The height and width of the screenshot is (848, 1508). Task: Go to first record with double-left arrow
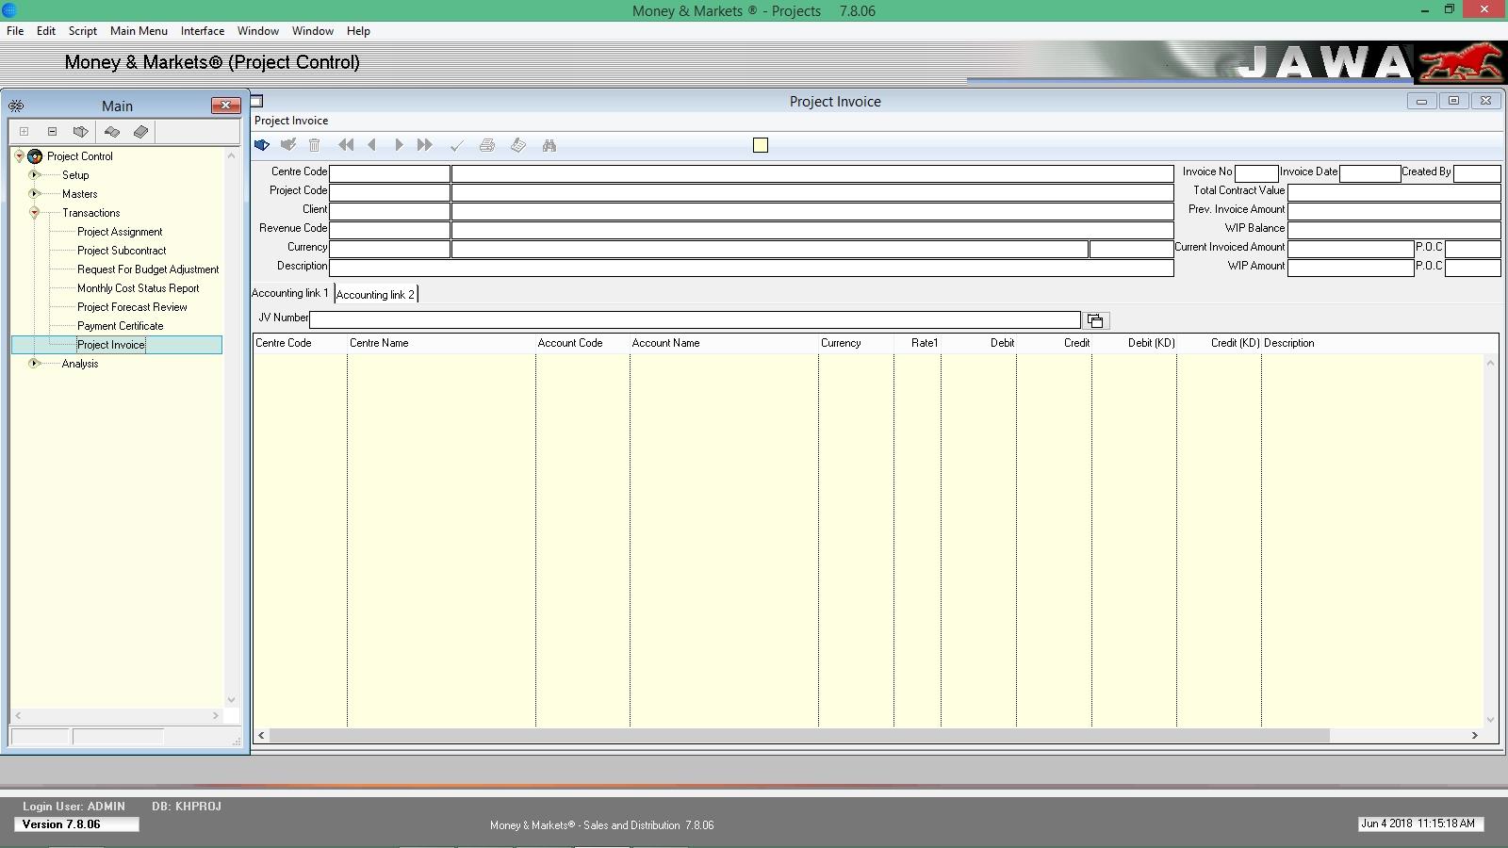point(346,145)
